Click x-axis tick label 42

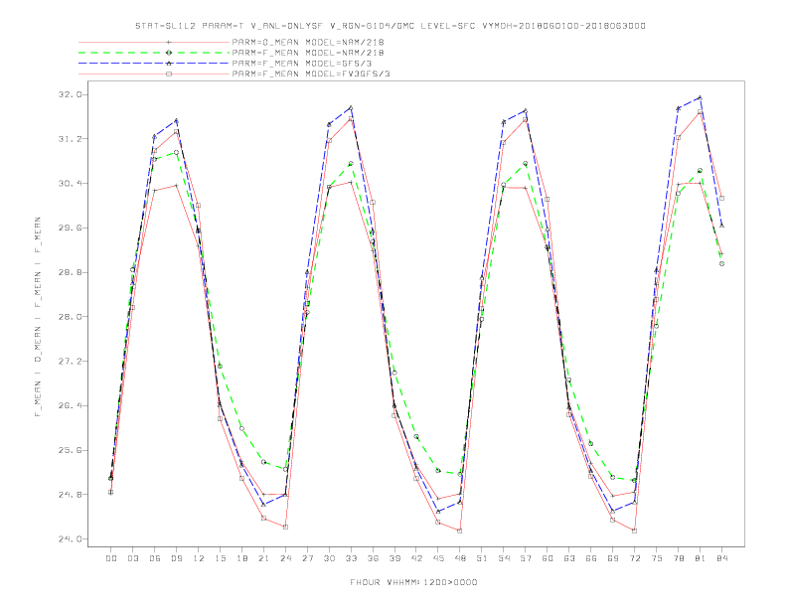coord(416,558)
